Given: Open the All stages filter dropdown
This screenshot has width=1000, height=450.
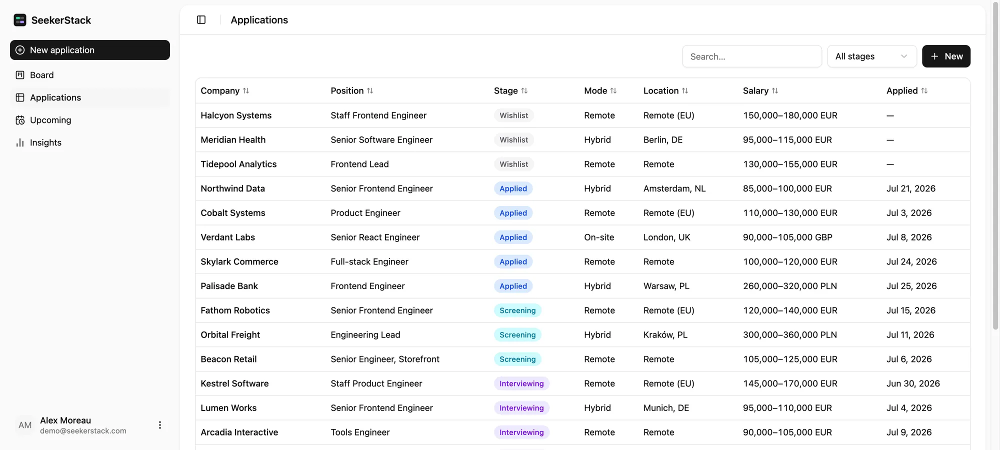Looking at the screenshot, I should (x=872, y=56).
